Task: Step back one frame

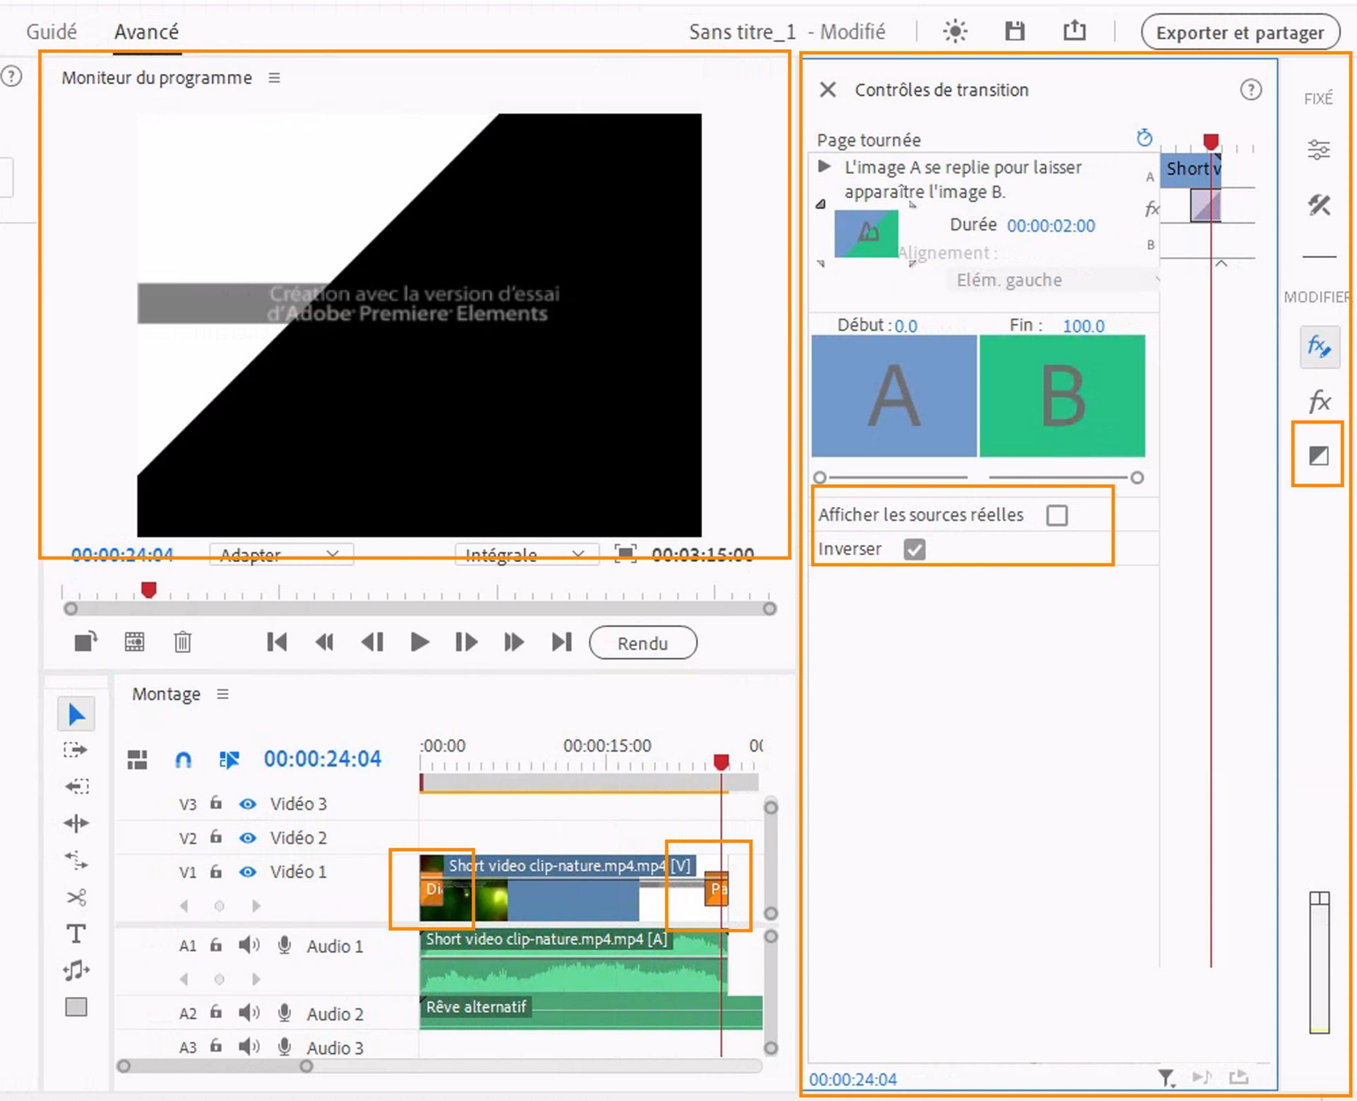Action: tap(372, 642)
